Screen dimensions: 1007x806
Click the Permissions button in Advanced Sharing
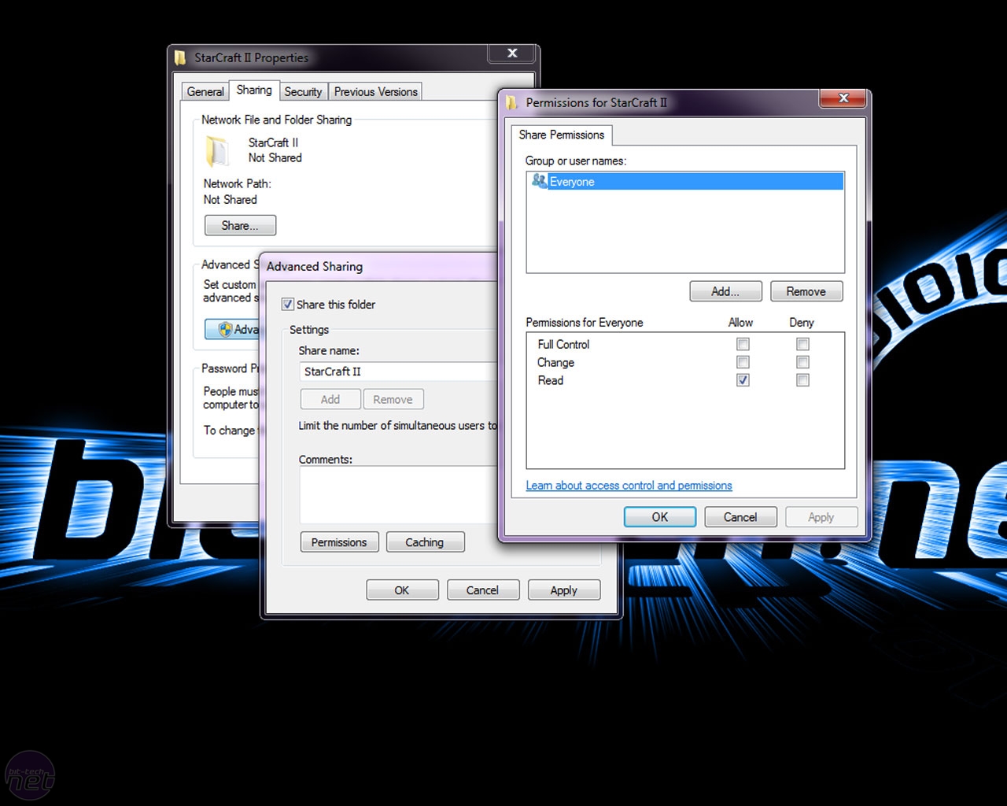tap(339, 542)
